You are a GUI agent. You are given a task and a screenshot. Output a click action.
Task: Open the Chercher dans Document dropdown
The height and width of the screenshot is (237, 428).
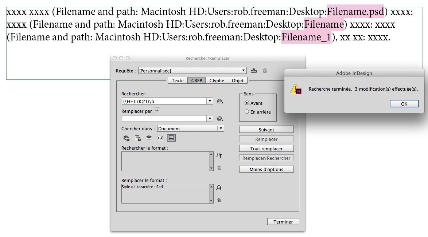191,129
